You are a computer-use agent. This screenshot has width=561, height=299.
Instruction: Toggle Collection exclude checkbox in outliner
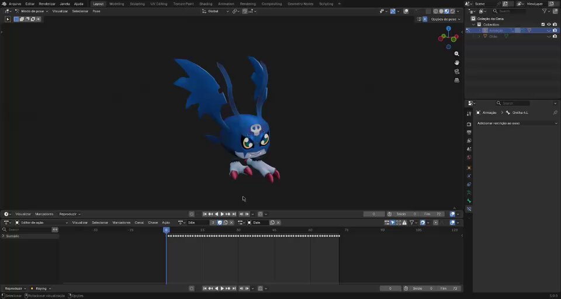(543, 25)
